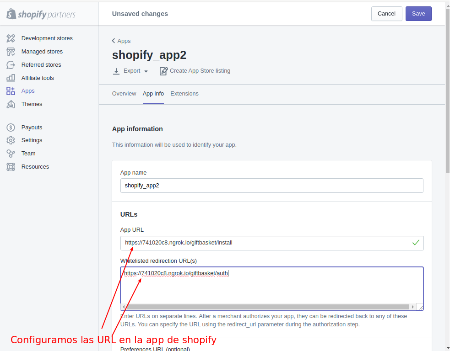The width and height of the screenshot is (450, 351).
Task: Click the back chevron beside Apps
Action: coord(114,41)
